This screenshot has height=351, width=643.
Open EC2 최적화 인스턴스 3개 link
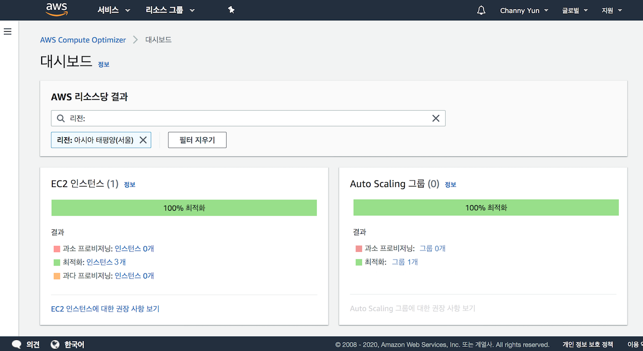click(106, 262)
